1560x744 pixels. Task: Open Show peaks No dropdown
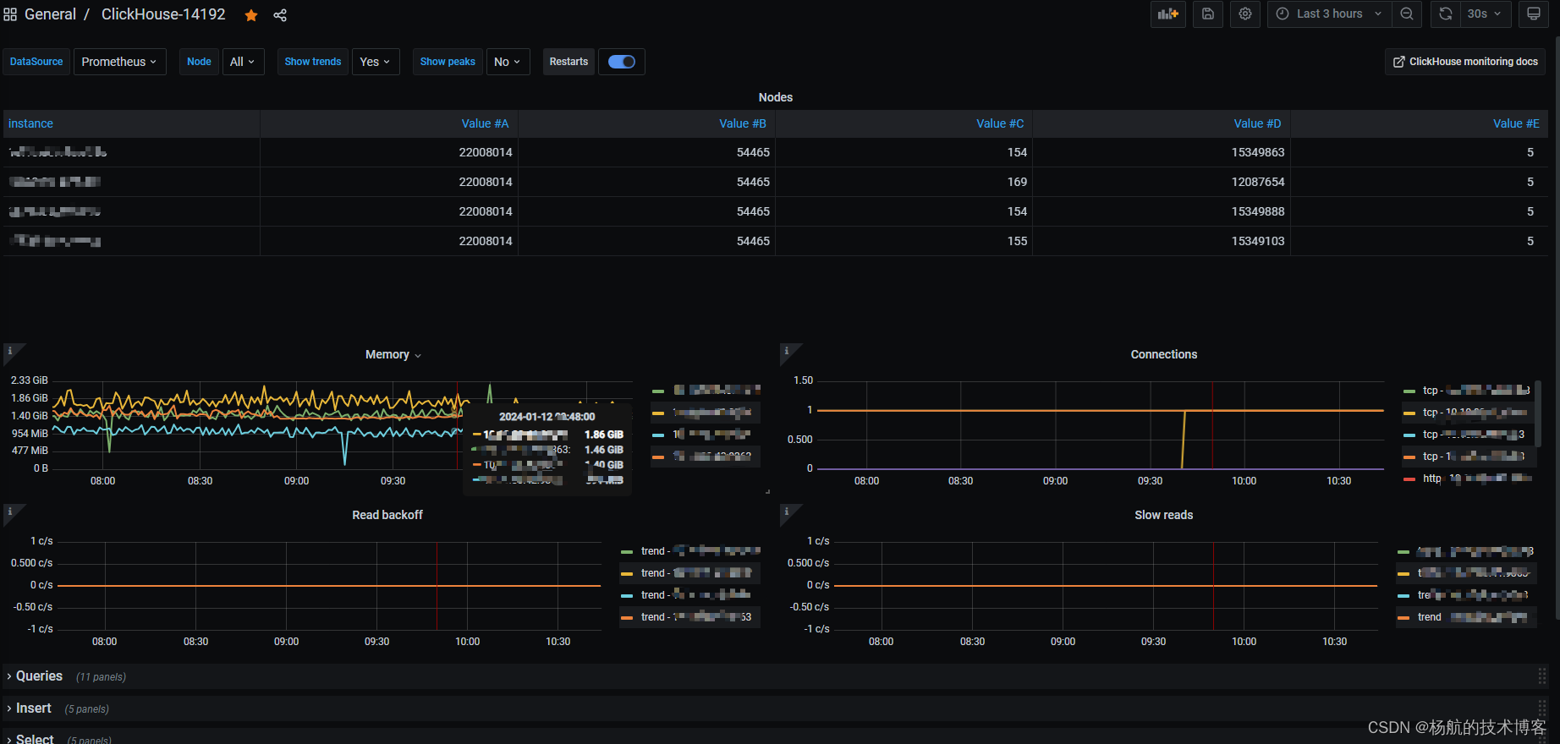(x=508, y=62)
